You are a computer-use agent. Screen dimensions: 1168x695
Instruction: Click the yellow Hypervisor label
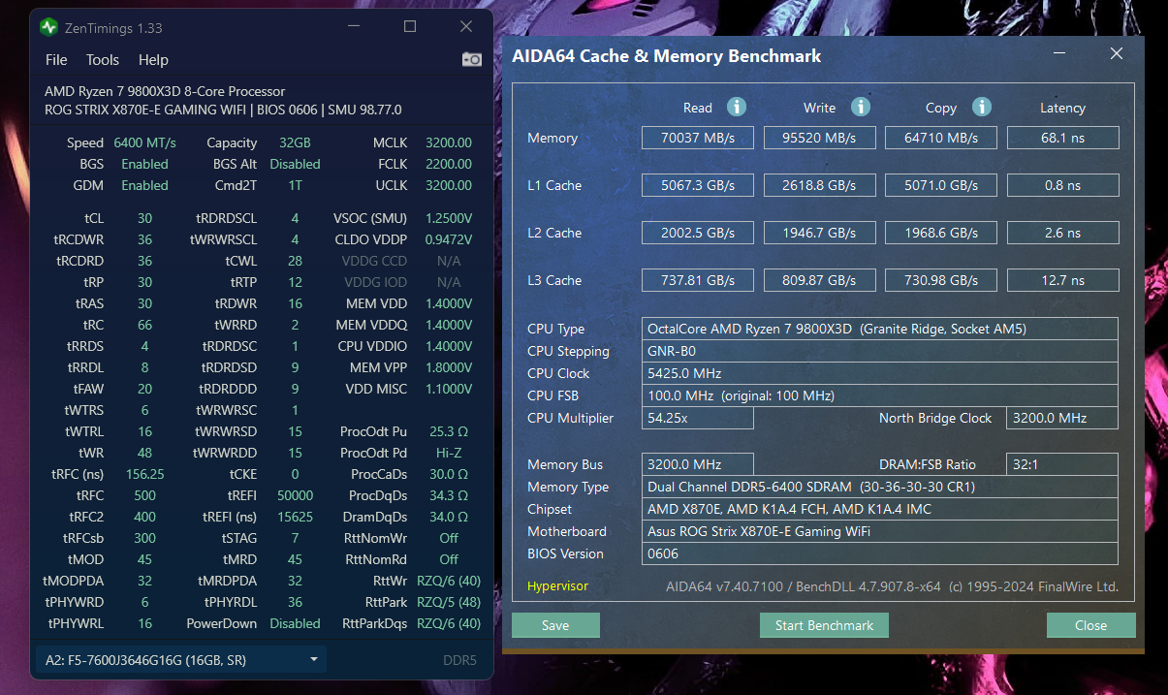coord(557,586)
